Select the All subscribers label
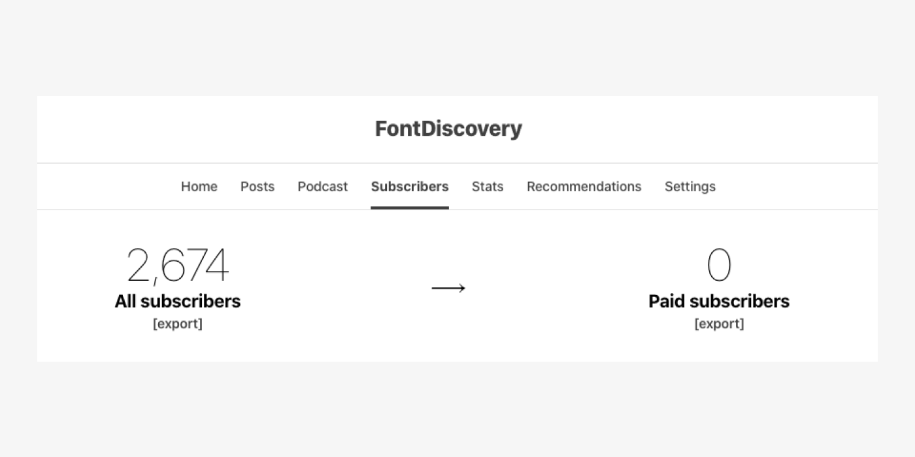The image size is (915, 457). (x=178, y=301)
